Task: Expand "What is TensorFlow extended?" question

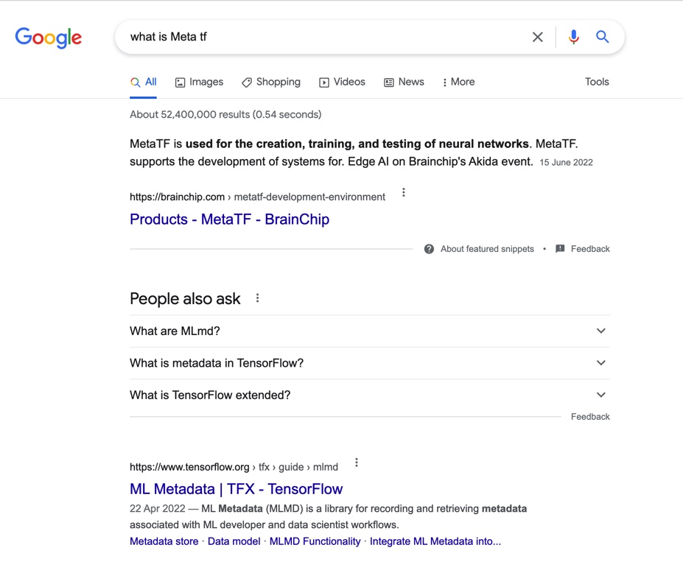Action: pos(600,395)
